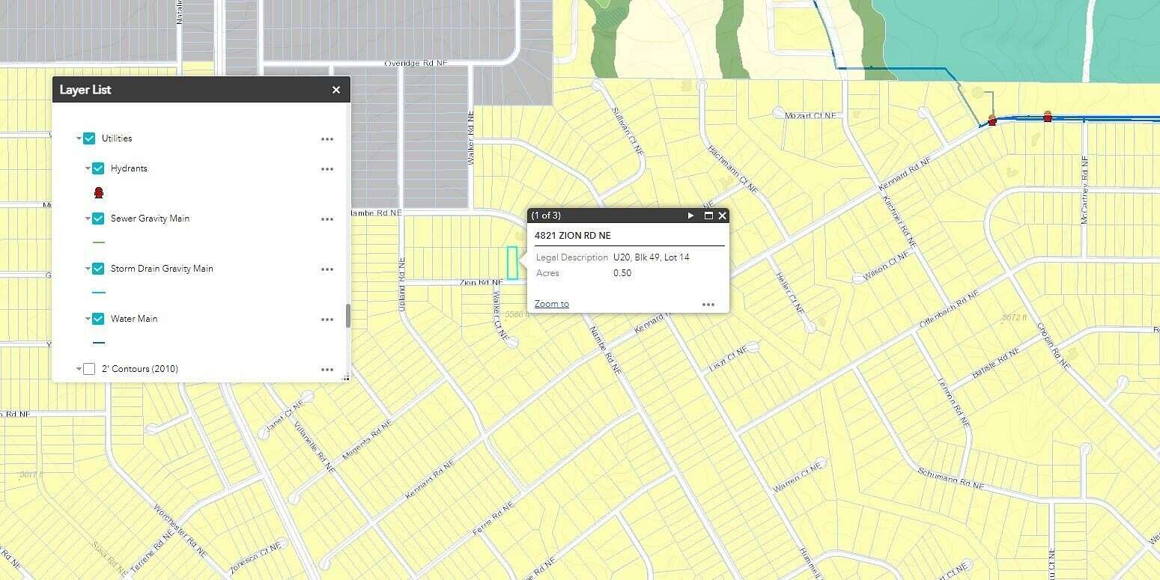Viewport: 1160px width, 580px height.
Task: Collapse the Sewer Gravity Main legend
Action: (88, 219)
